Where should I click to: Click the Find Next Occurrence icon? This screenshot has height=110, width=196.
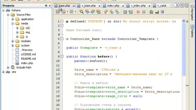click(x=93, y=12)
